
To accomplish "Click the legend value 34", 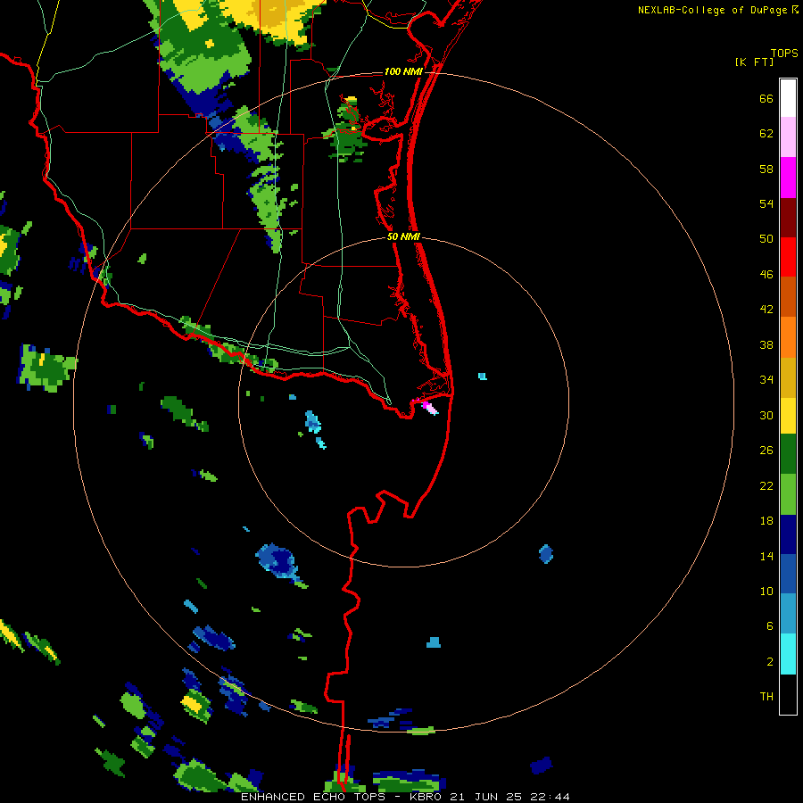I will pyautogui.click(x=766, y=380).
